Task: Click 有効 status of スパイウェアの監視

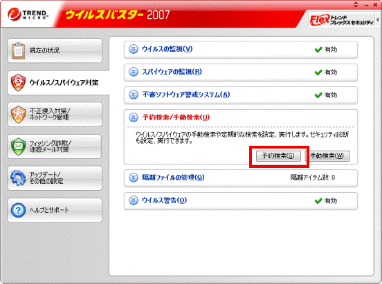Action: point(331,73)
